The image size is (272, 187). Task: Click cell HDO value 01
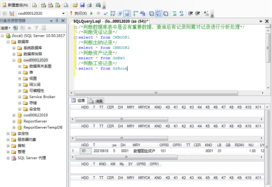[86, 151]
